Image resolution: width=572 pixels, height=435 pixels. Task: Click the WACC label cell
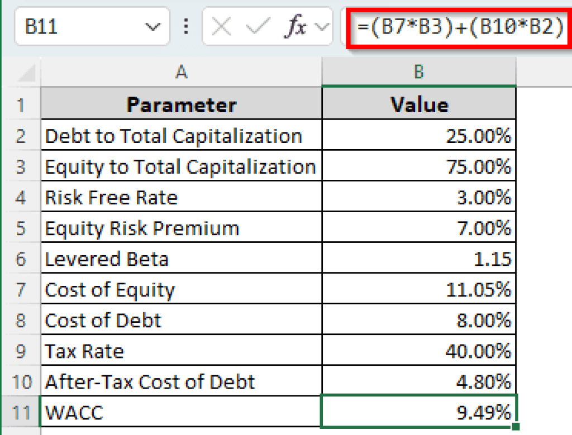181,412
